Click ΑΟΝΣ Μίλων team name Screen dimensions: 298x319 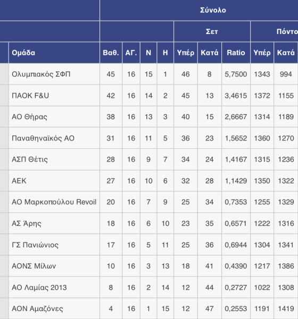pyautogui.click(x=34, y=266)
